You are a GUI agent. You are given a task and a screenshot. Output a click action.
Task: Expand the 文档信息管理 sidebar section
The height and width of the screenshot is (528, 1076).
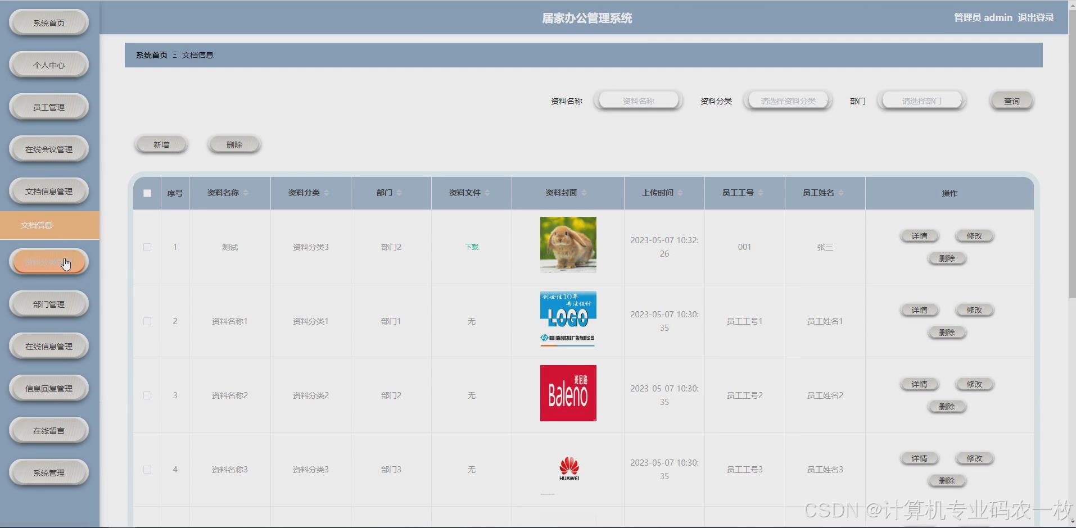click(x=48, y=190)
